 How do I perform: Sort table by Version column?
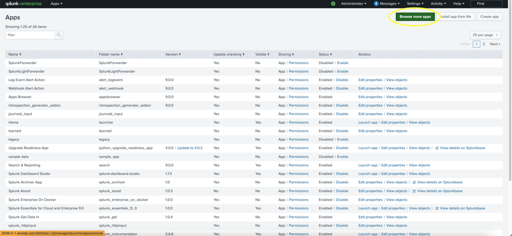point(173,54)
